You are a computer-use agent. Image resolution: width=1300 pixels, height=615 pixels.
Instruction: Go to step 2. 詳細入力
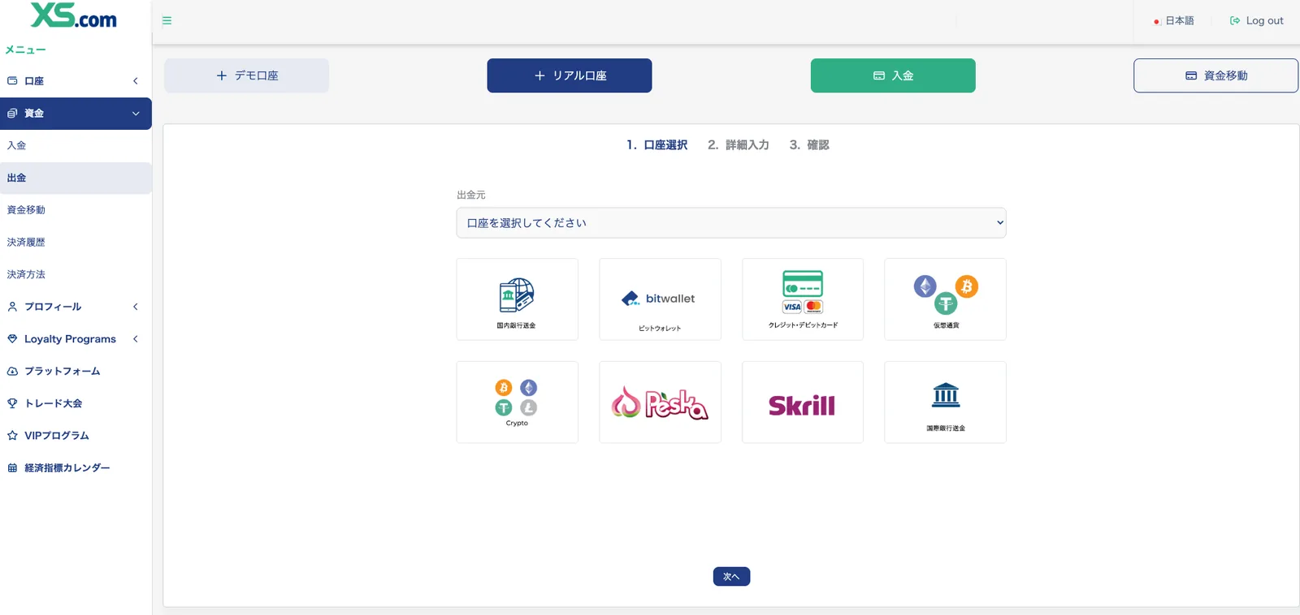click(738, 145)
